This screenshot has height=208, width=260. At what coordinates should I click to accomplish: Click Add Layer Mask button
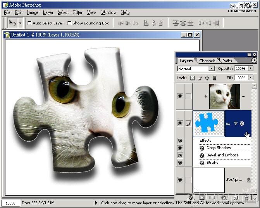click(202, 198)
